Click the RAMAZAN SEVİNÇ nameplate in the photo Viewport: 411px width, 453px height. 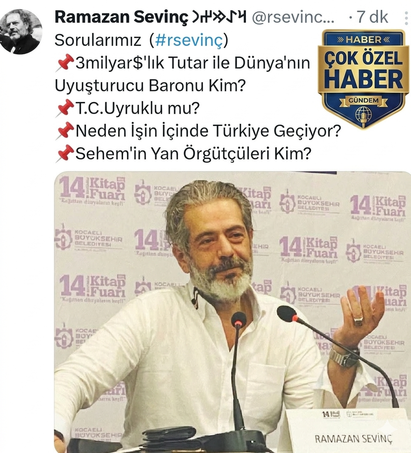coord(353,439)
